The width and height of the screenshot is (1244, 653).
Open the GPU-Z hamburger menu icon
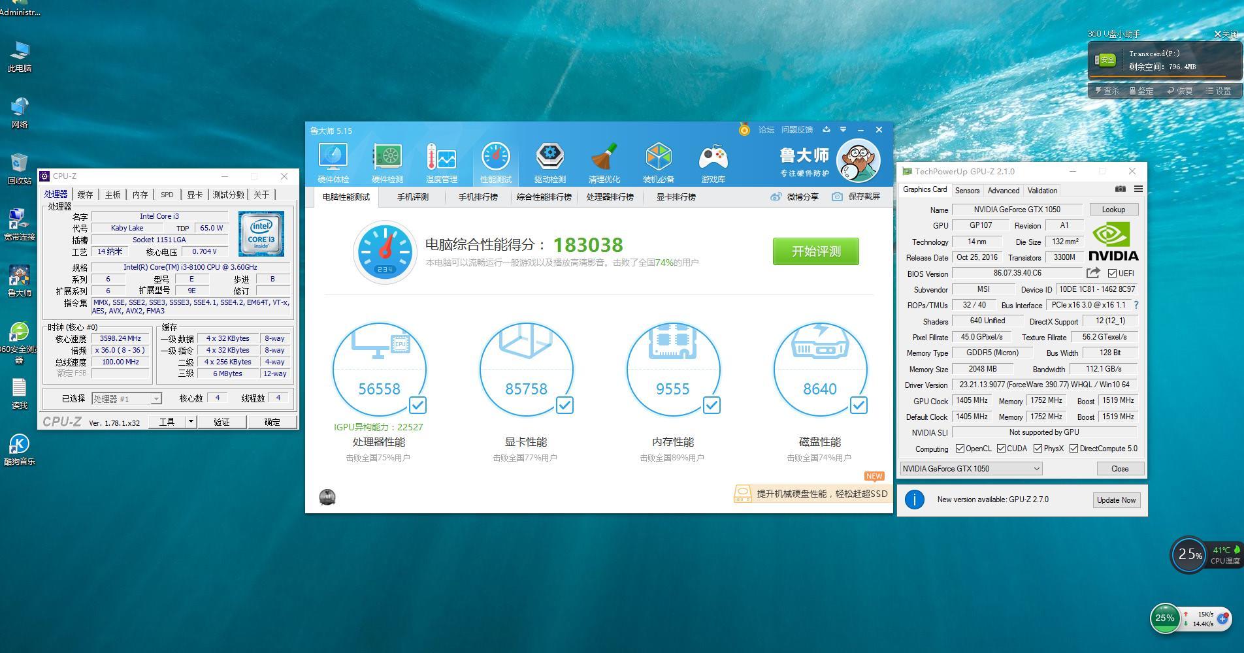[1138, 189]
